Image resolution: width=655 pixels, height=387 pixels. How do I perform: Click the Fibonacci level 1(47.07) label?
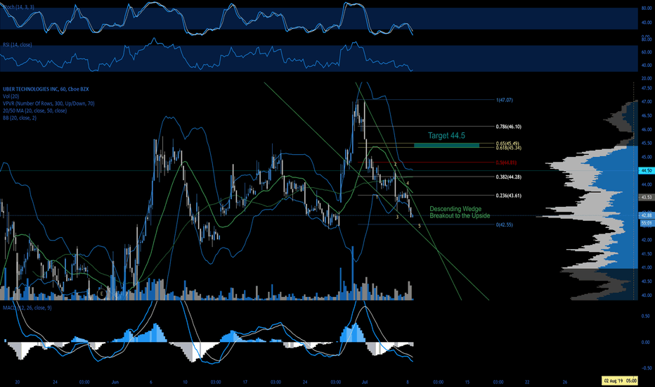coord(504,100)
